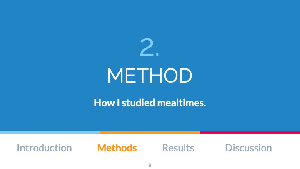Click the word "mealtimes." in the subtitle

click(x=181, y=103)
